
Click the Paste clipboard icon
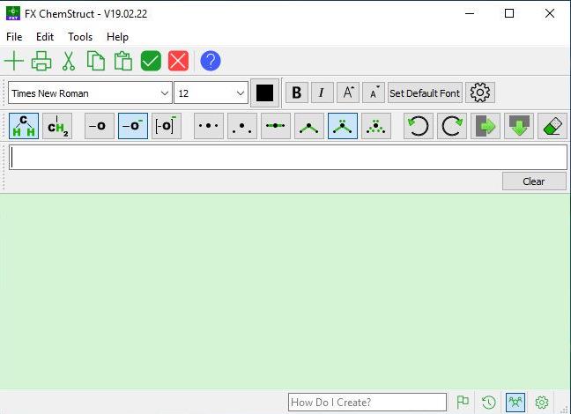coord(123,61)
